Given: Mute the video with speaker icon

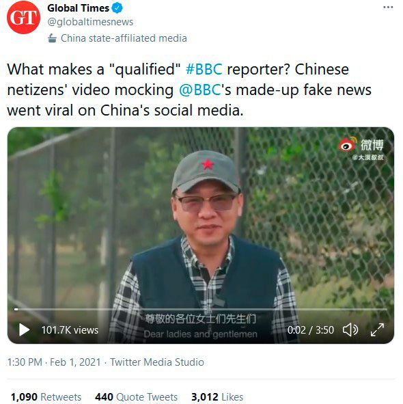Looking at the screenshot, I should tap(350, 329).
